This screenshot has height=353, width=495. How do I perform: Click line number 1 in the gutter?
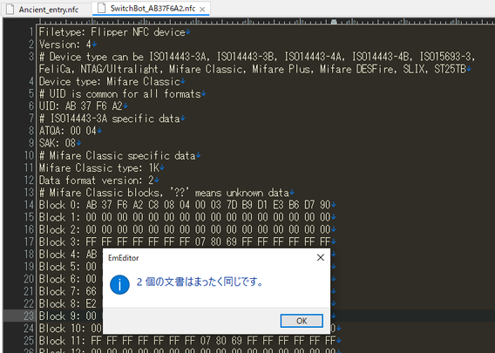click(x=31, y=32)
